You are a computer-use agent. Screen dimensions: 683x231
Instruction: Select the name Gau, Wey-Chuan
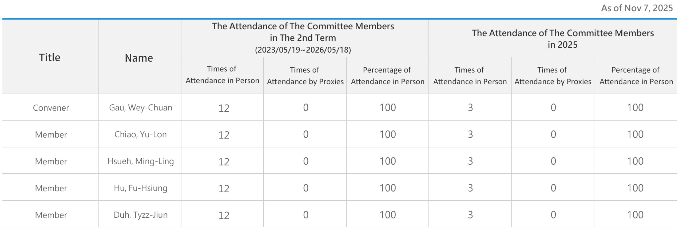[141, 107]
